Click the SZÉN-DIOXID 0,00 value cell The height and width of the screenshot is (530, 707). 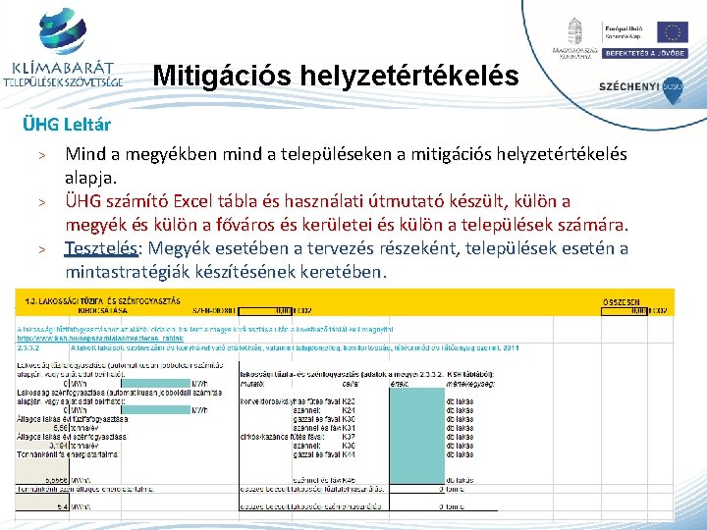265,311
